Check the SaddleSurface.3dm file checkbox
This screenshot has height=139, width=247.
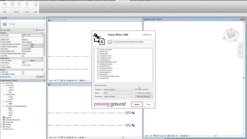[x=98, y=64]
